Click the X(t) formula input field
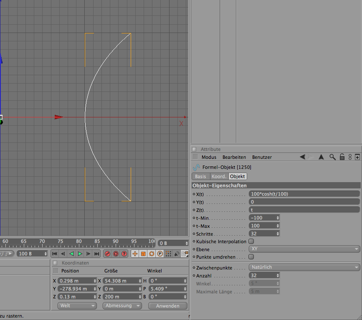The image size is (362, 320). pyautogui.click(x=304, y=194)
